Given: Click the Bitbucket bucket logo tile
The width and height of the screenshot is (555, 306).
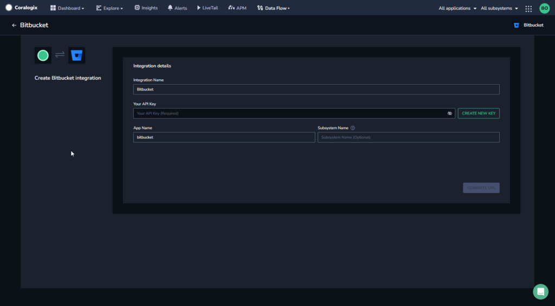Looking at the screenshot, I should click(77, 55).
